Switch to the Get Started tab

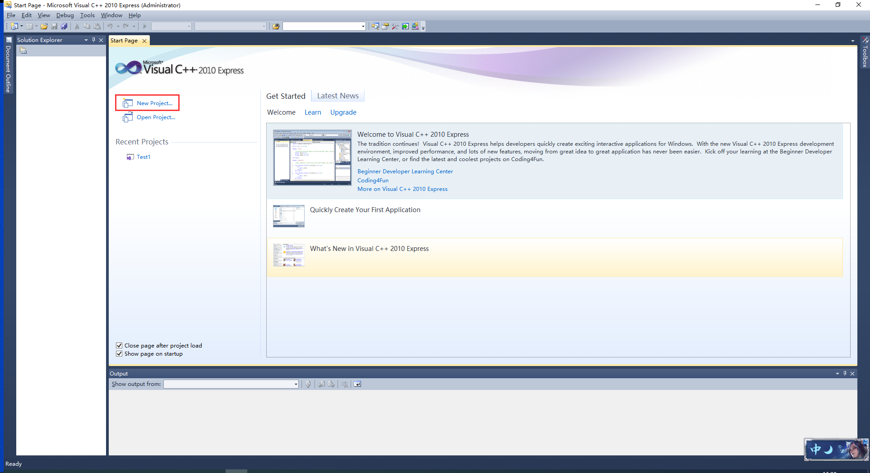point(286,96)
